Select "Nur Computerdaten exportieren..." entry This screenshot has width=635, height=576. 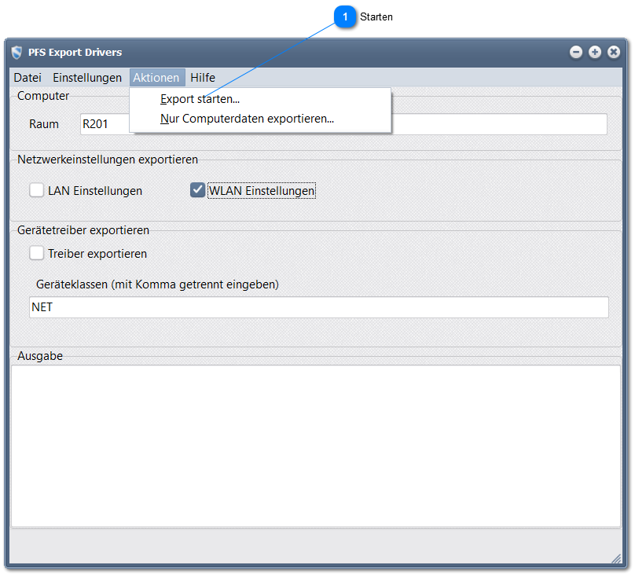(247, 119)
